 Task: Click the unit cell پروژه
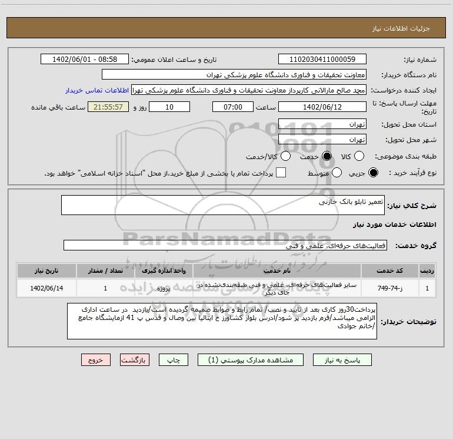[x=164, y=288]
